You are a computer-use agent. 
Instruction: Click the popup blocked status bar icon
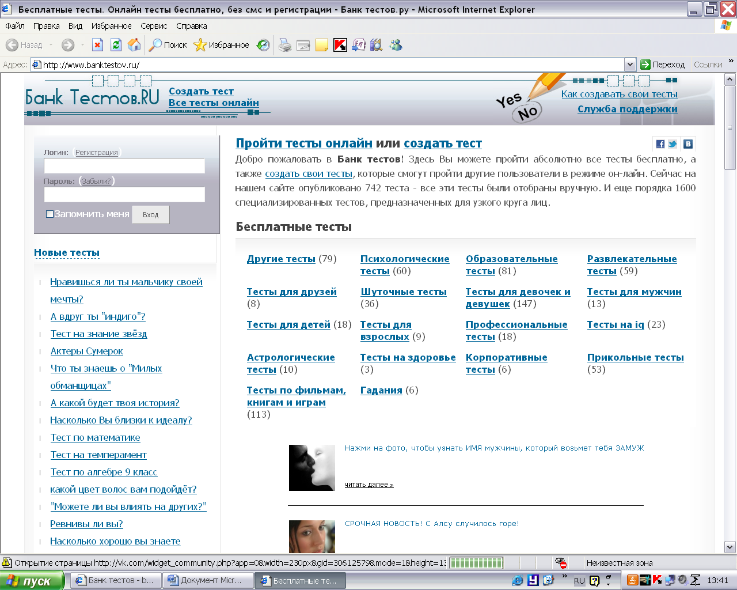click(561, 563)
